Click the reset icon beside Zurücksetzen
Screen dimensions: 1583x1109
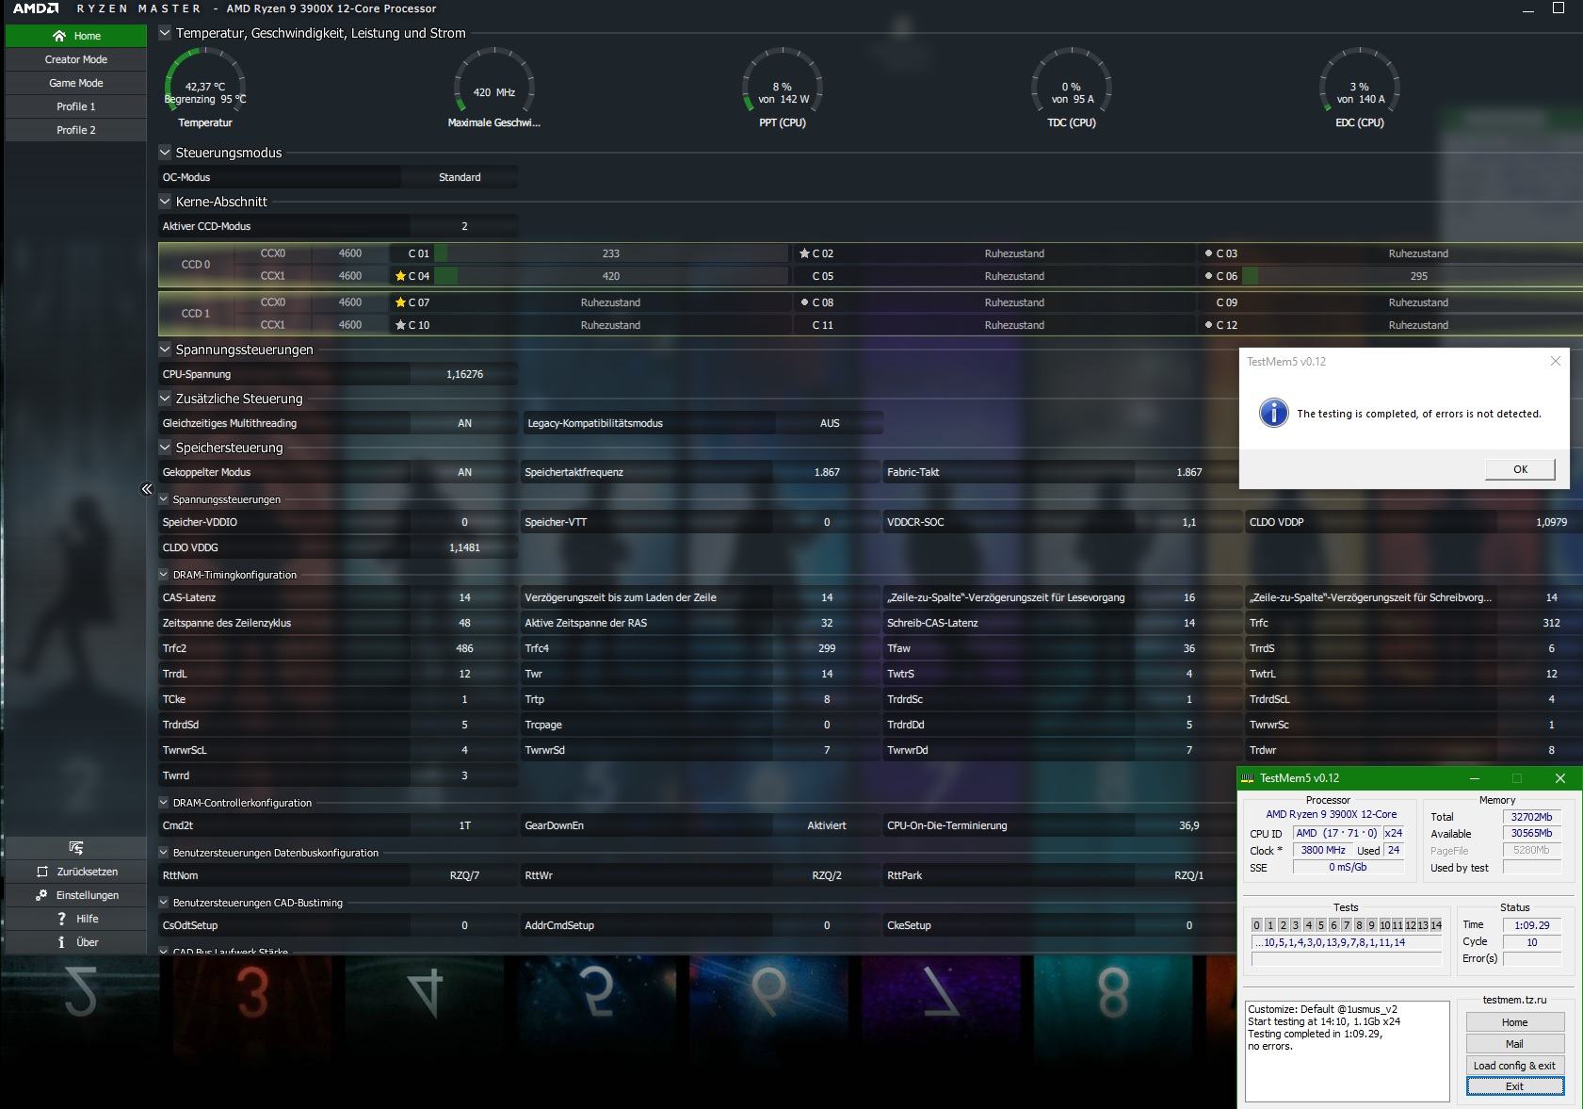point(41,872)
